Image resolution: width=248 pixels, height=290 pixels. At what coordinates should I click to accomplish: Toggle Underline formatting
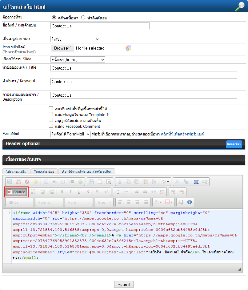tap(79, 192)
